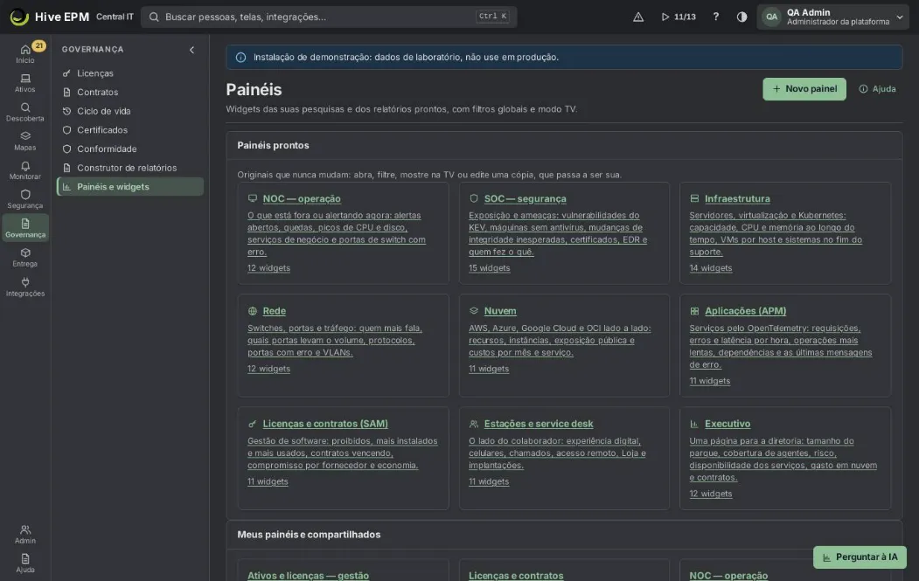Click the Perguntar à IA button

coord(860,557)
